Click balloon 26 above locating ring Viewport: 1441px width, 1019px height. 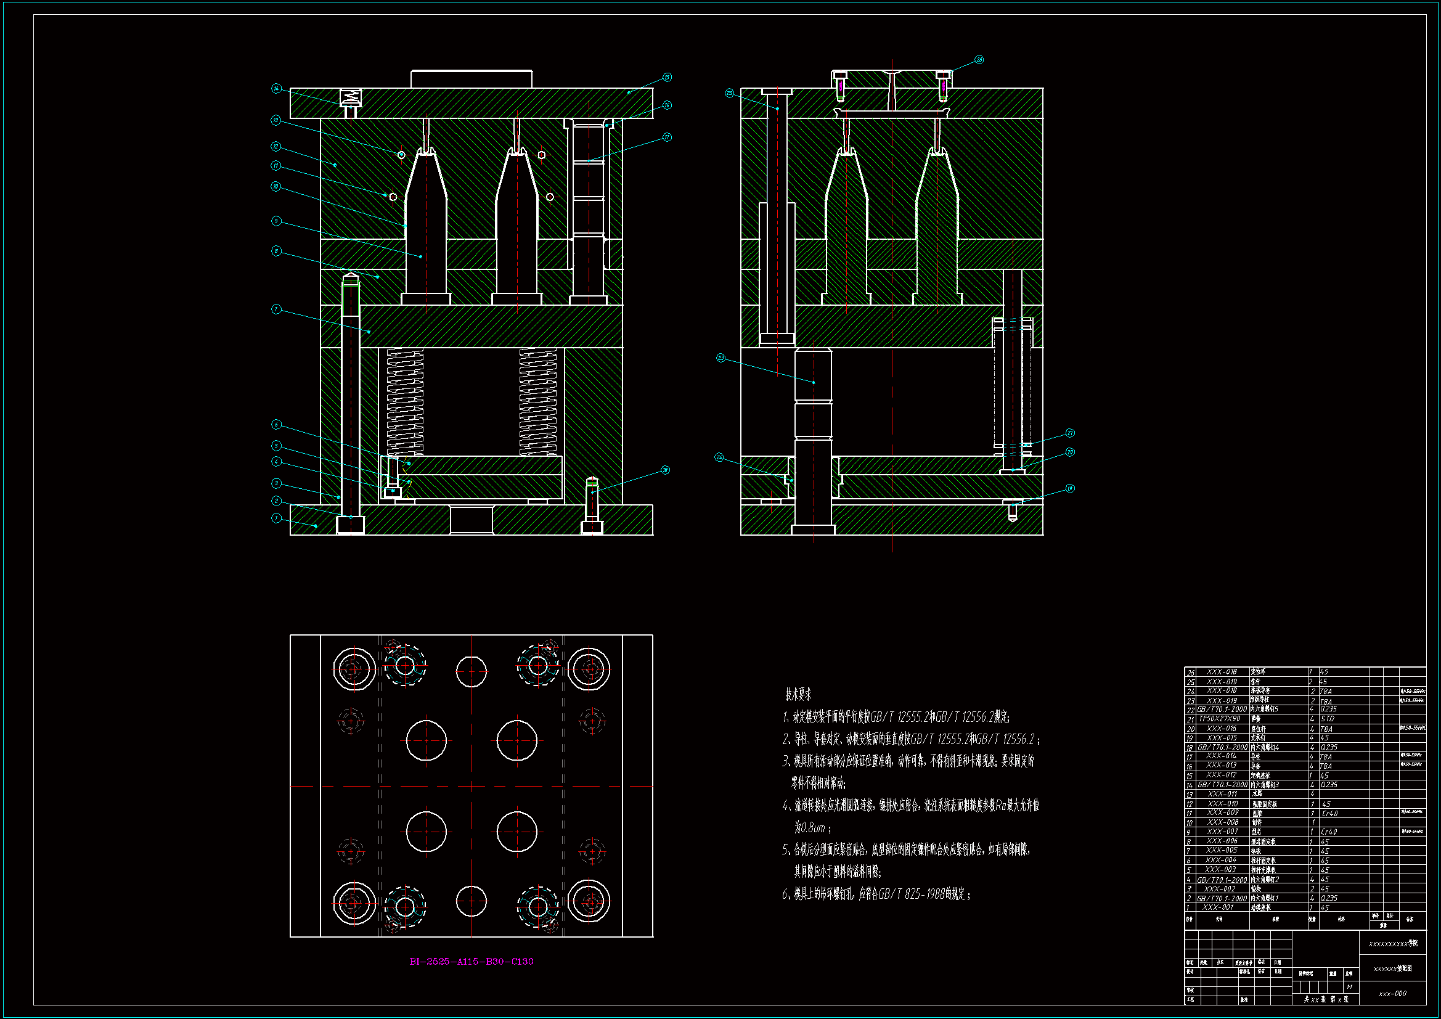pos(979,60)
